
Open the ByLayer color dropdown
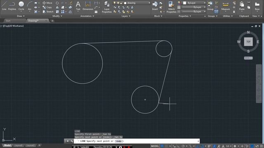click(194, 3)
